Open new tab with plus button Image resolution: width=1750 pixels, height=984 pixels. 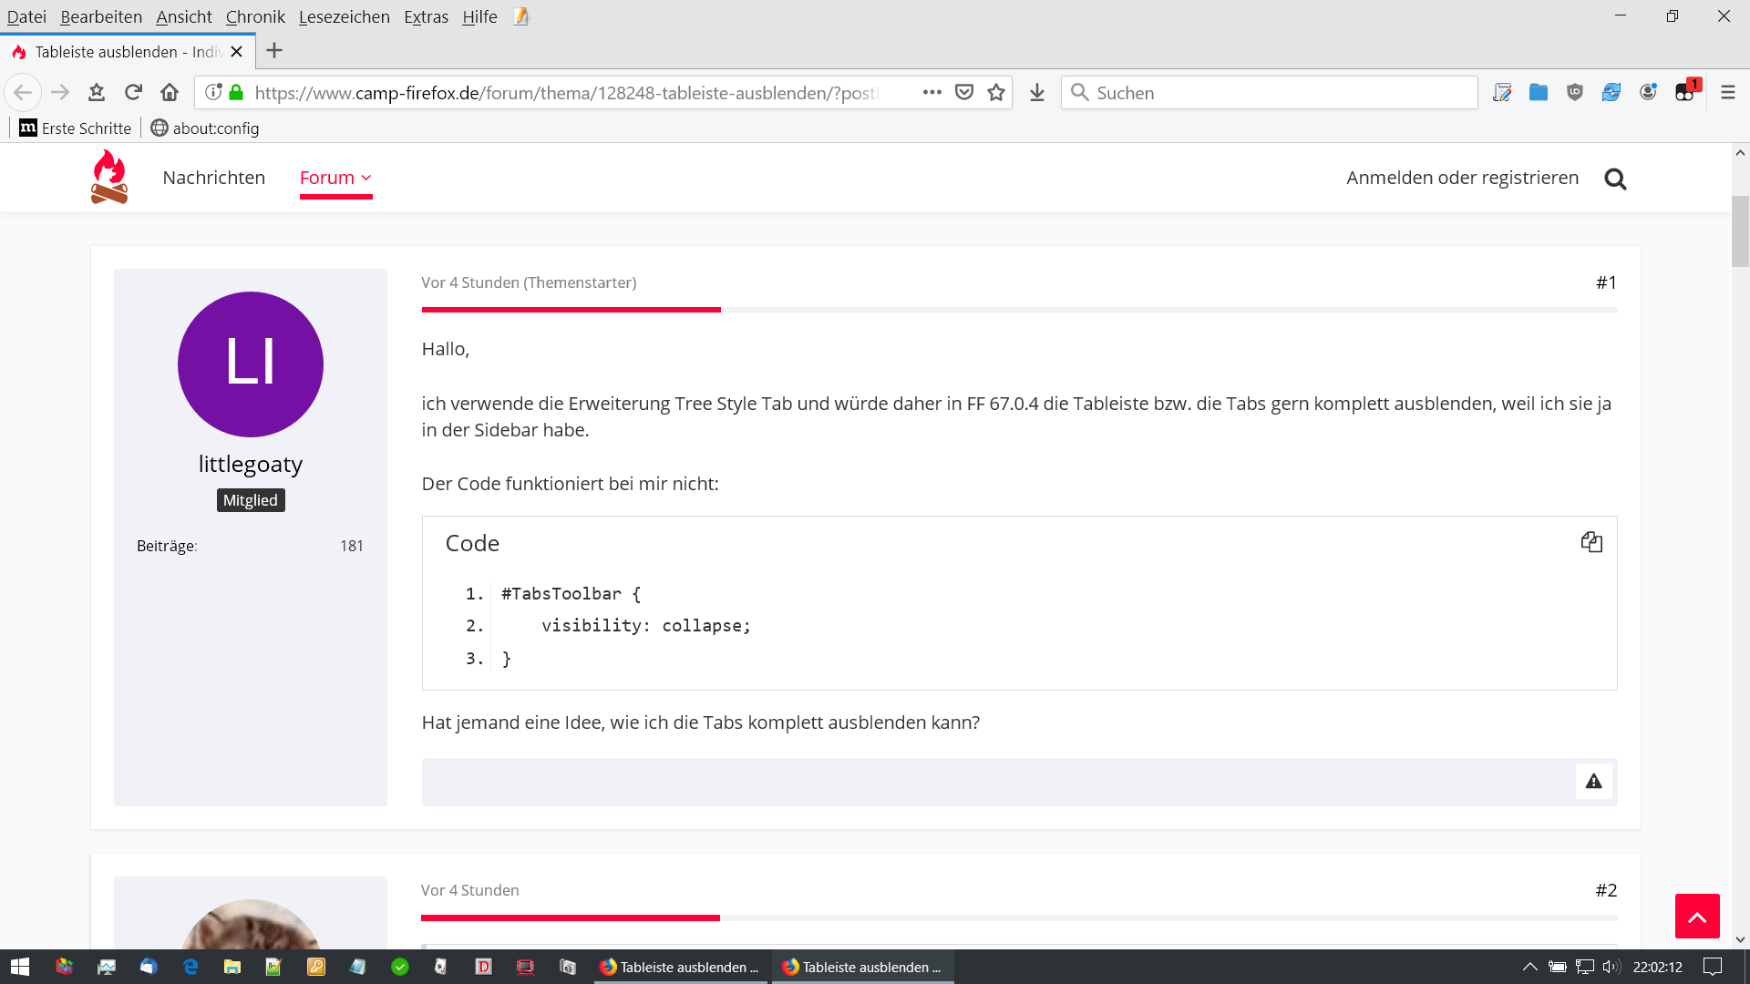(274, 51)
